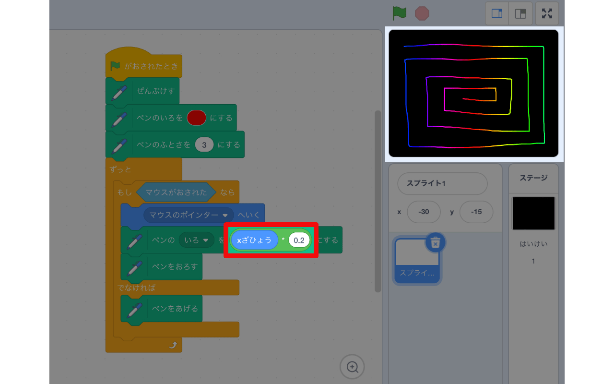The height and width of the screenshot is (384, 614).
Task: Click the loop arrow on the forever block
Action: click(173, 345)
